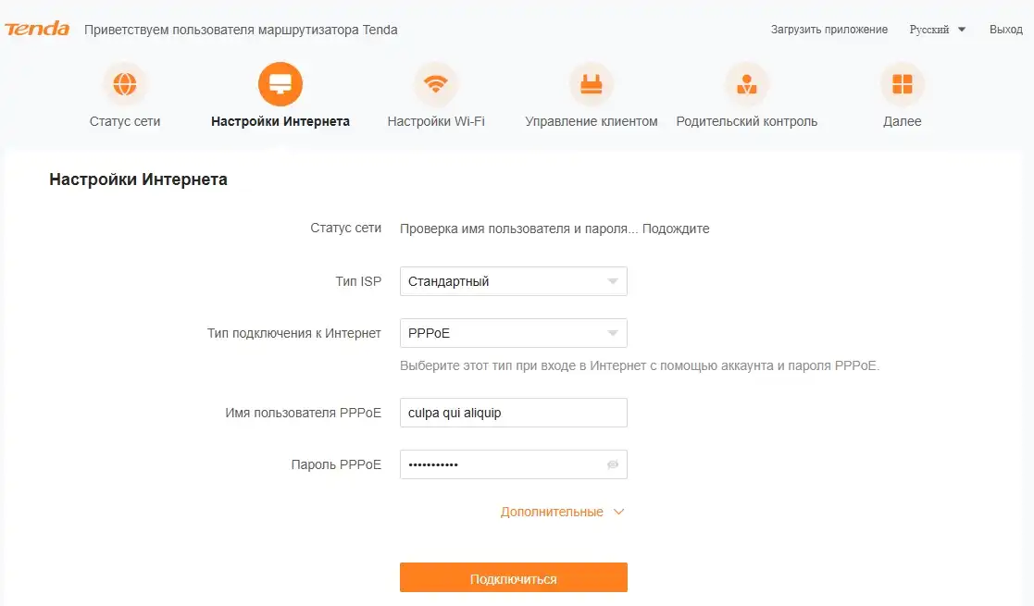Open Wi-Fi Settings via its icon
1034x606 pixels.
[435, 83]
